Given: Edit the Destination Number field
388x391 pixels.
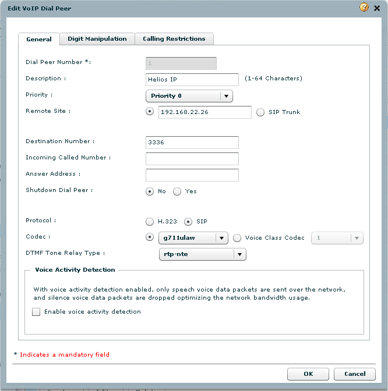Looking at the screenshot, I should pyautogui.click(x=192, y=143).
